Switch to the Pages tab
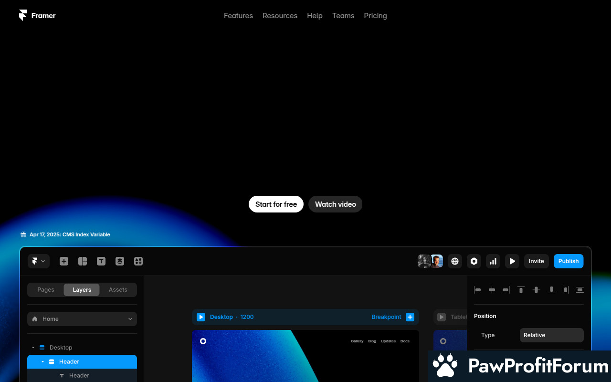Image resolution: width=611 pixels, height=382 pixels. (46, 290)
